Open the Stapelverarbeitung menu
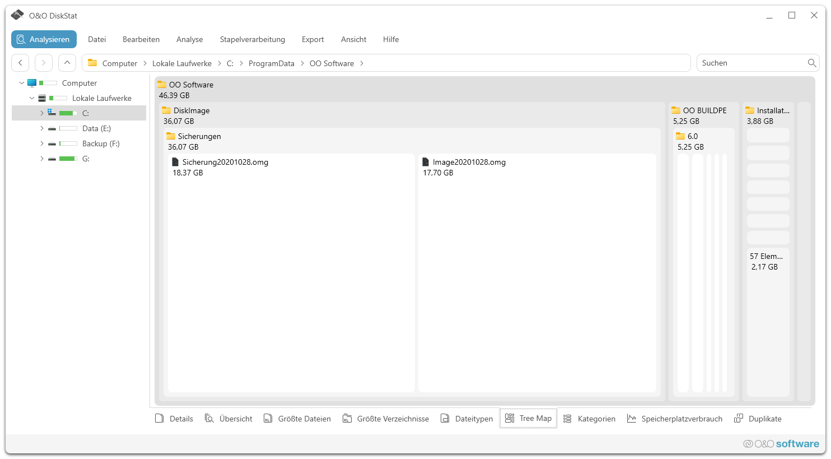The height and width of the screenshot is (459, 831). click(x=253, y=39)
